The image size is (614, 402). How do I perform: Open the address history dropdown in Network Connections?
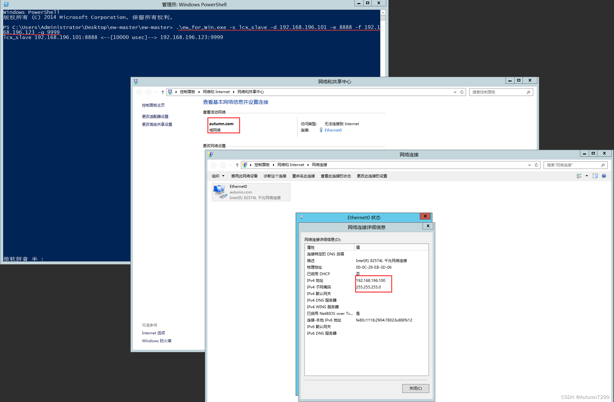tap(529, 165)
